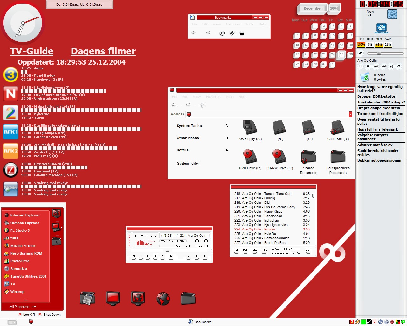Open the playlist DEL menu

tap(245, 251)
